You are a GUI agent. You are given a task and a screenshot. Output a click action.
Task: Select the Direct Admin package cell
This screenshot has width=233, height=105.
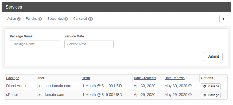[17, 86]
